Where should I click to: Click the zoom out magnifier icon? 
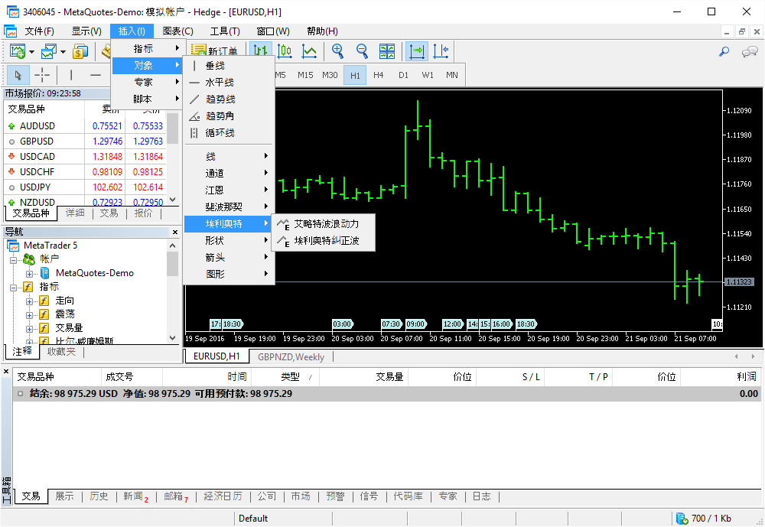[362, 51]
